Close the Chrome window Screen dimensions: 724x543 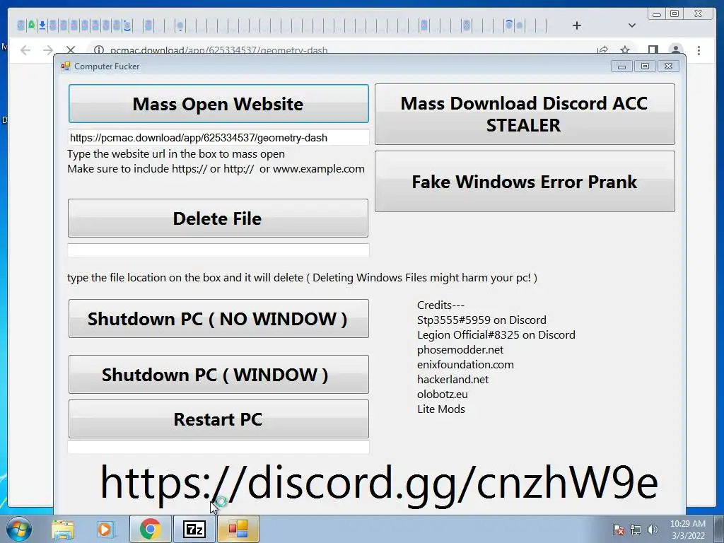(698, 14)
